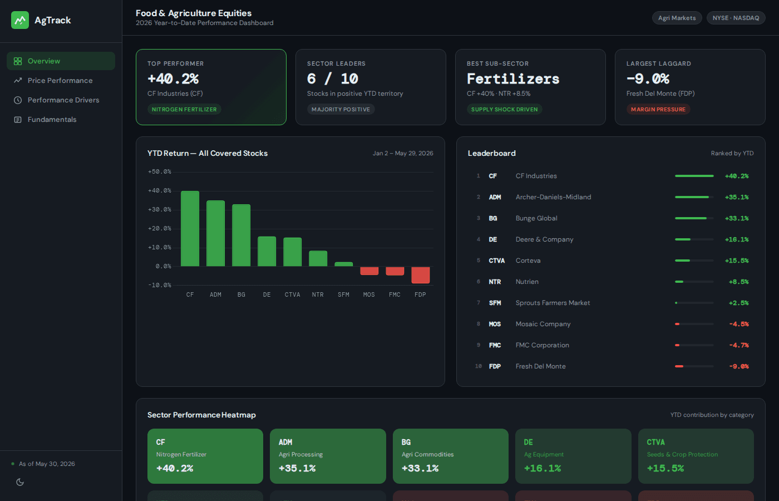Image resolution: width=779 pixels, height=501 pixels.
Task: Click the CF Industries progress bar
Action: (x=694, y=176)
